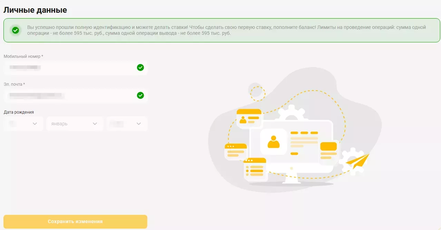Click the Дата рождения label
The height and width of the screenshot is (230, 441).
19,112
